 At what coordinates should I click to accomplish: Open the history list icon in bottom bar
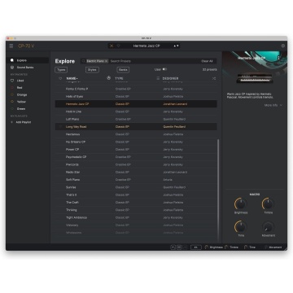179,247
